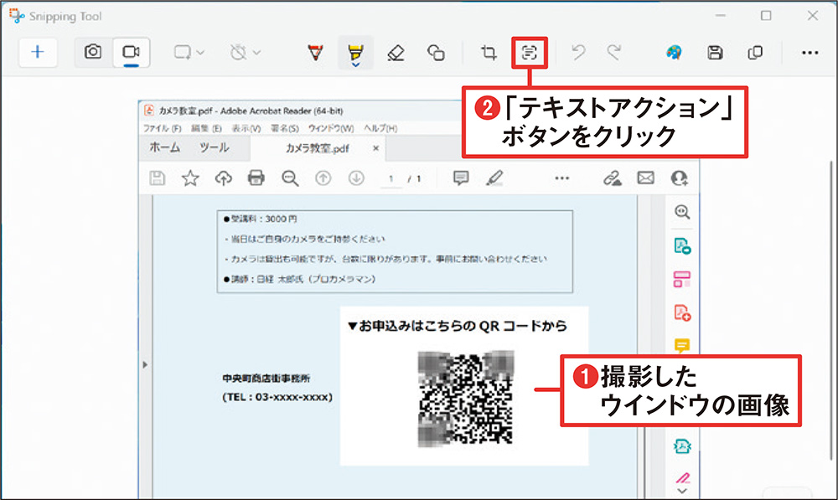Click the Eraser tool in Snipping Tool
The height and width of the screenshot is (500, 838).
tap(396, 52)
